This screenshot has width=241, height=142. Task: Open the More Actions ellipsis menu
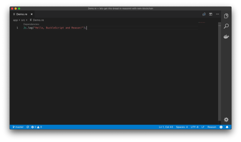(218, 14)
